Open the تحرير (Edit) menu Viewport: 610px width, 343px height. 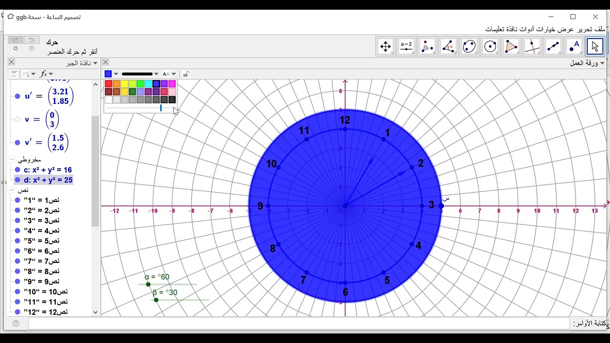584,29
